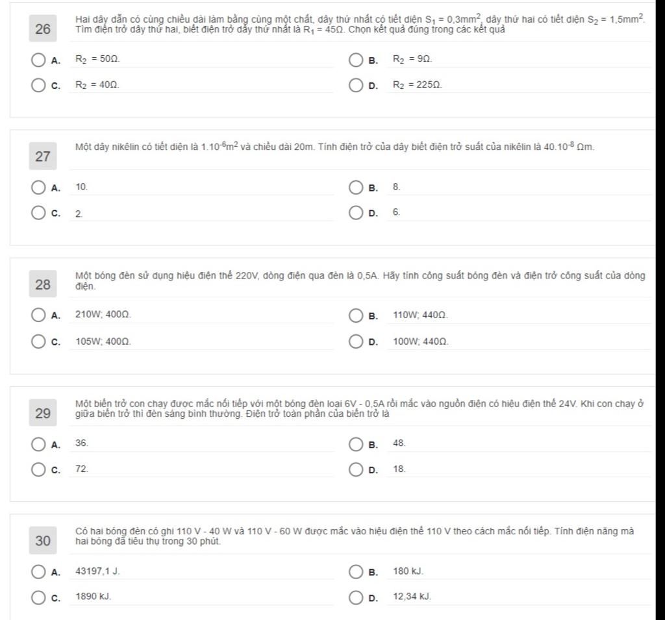
Task: Select answer A '36' for question 29
Action: 39,444
